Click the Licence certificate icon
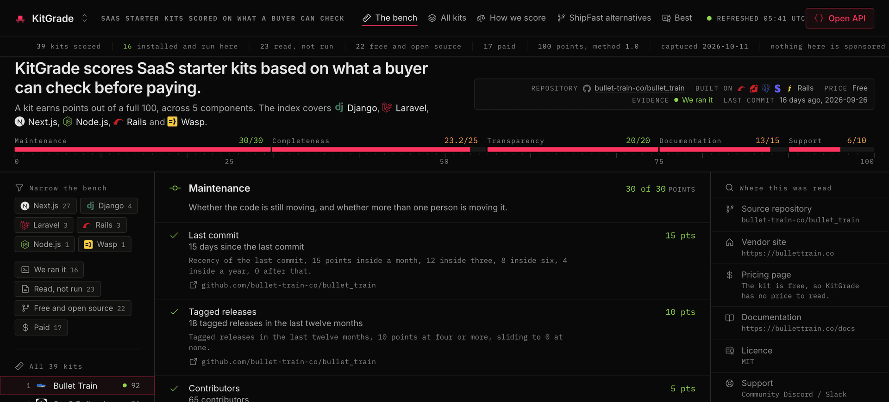 point(730,351)
